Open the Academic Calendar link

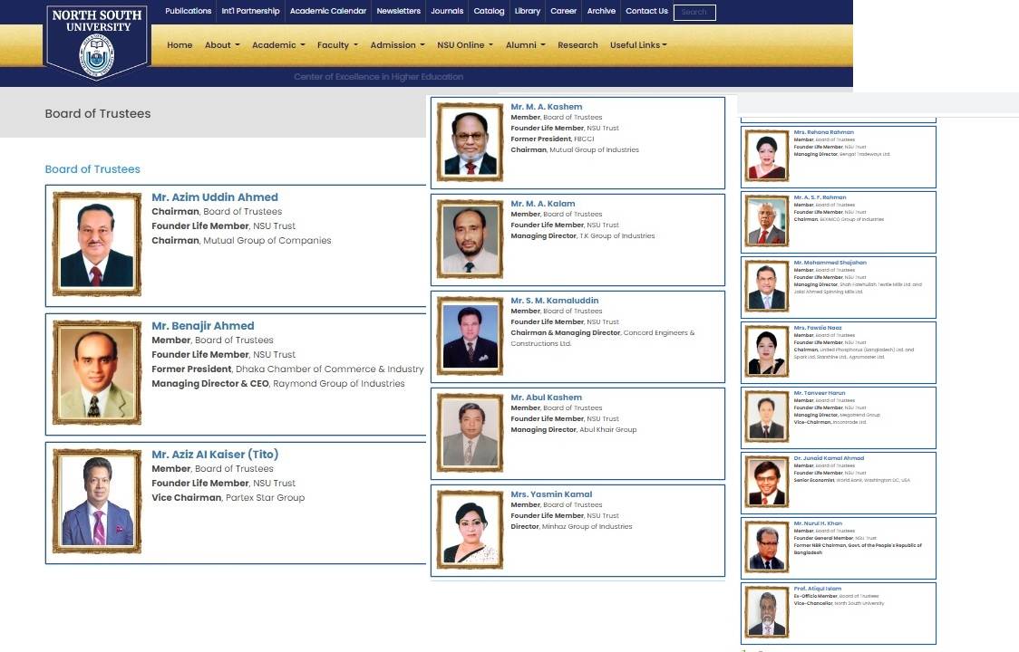click(x=328, y=11)
